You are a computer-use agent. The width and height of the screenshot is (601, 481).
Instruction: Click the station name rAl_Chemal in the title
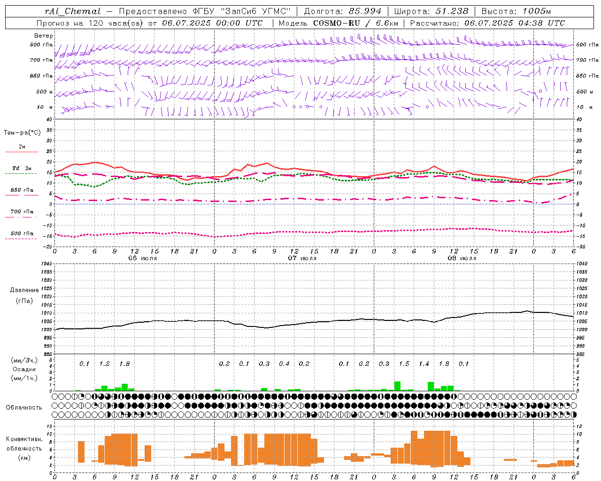coord(72,11)
